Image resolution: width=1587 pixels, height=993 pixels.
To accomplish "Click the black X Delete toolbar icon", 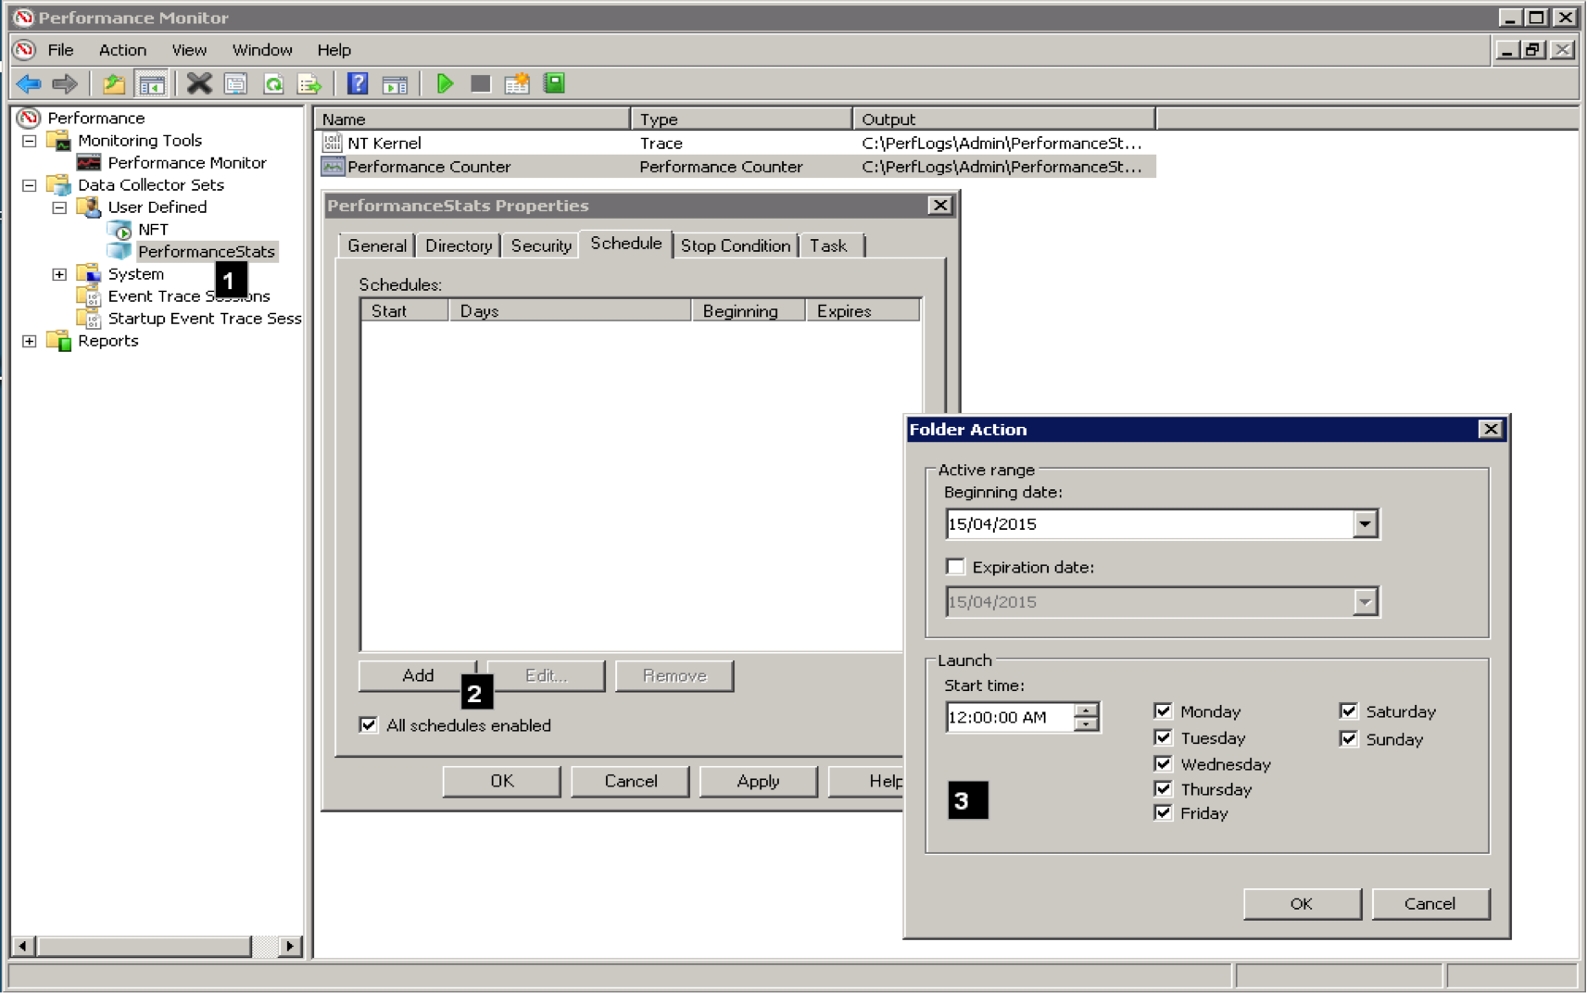I will click(199, 84).
